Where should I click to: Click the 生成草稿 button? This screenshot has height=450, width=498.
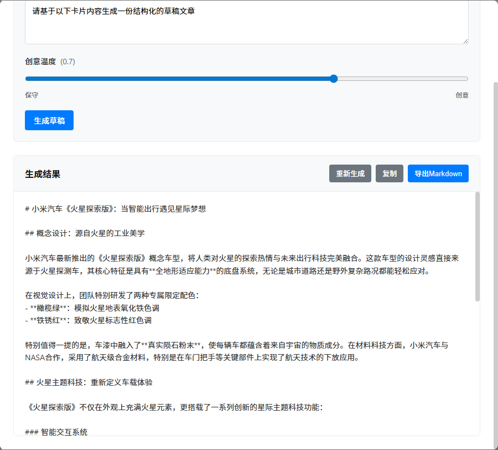point(49,120)
